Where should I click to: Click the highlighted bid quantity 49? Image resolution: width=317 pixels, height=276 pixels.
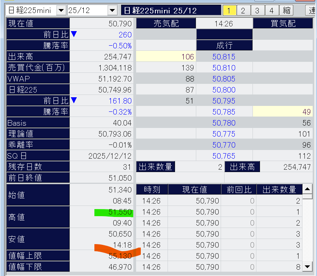pos(282,112)
